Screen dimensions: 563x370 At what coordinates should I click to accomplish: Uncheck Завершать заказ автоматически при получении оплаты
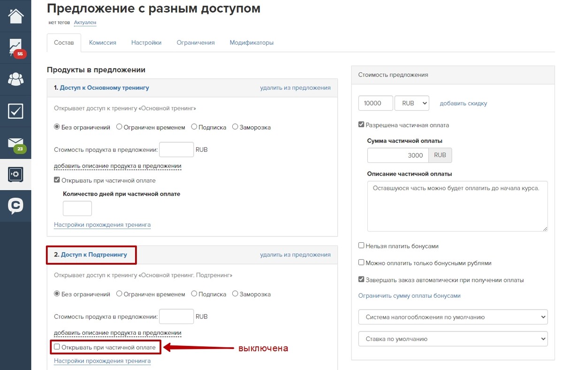[x=361, y=279]
